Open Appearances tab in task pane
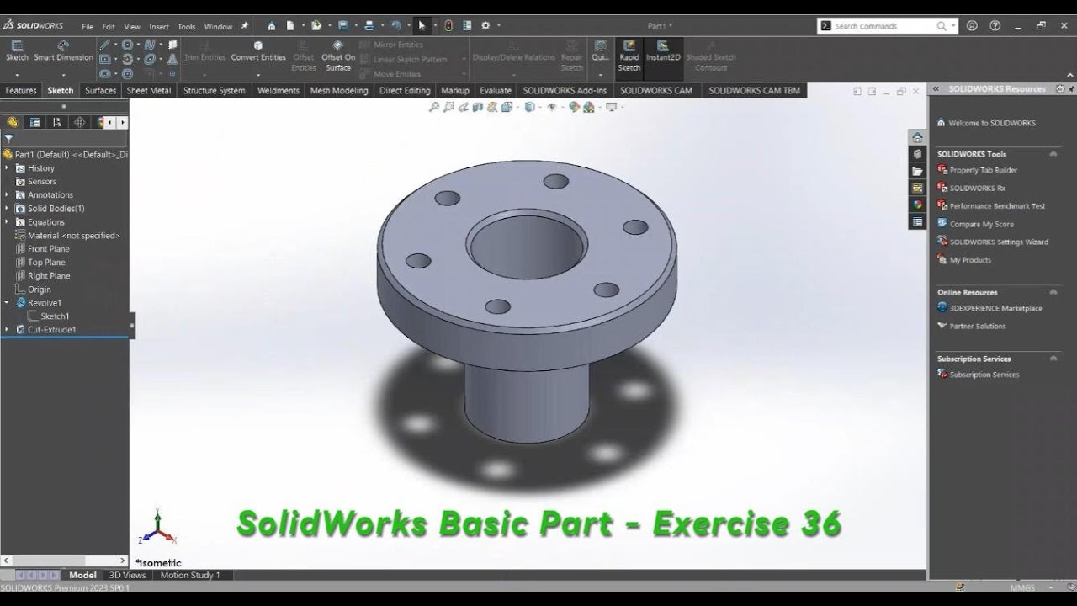This screenshot has height=606, width=1077. [x=918, y=205]
